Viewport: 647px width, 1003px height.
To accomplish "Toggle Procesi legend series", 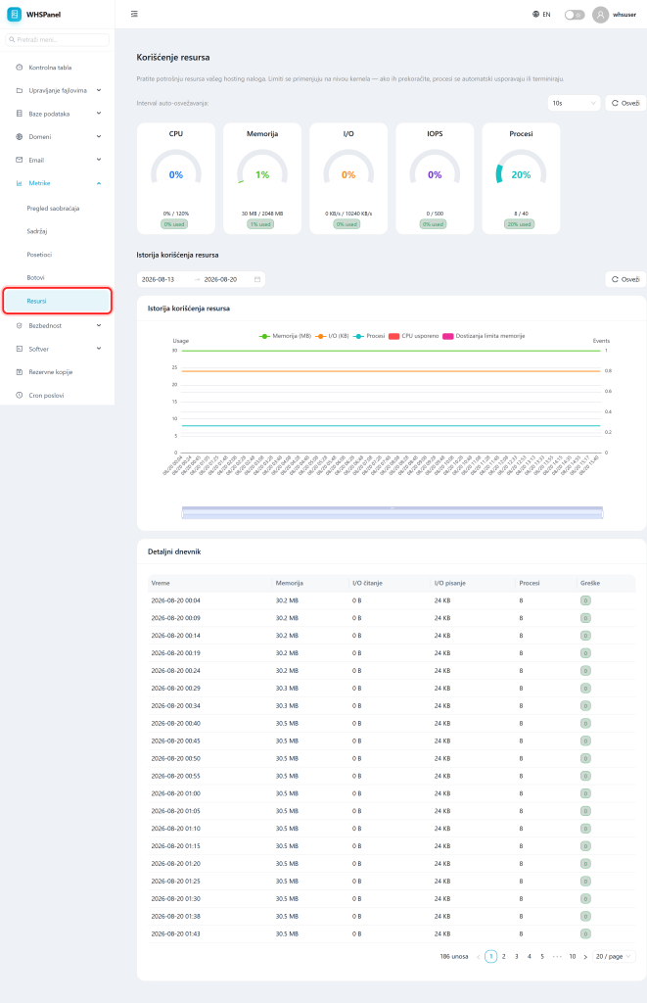I will click(x=369, y=336).
